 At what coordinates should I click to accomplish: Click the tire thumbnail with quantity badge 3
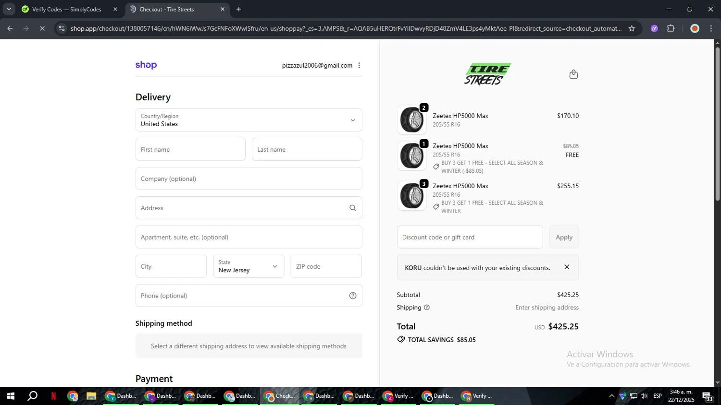(x=412, y=196)
